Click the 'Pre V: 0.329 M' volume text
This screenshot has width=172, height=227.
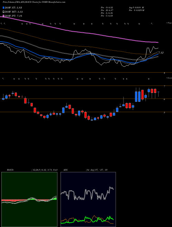[x=136, y=10]
